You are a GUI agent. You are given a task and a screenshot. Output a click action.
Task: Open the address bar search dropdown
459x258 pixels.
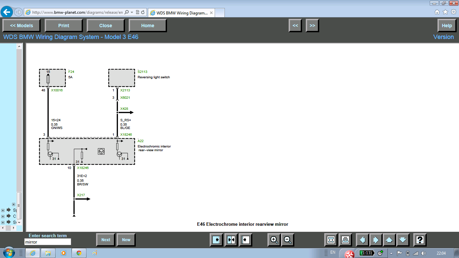[x=132, y=12]
